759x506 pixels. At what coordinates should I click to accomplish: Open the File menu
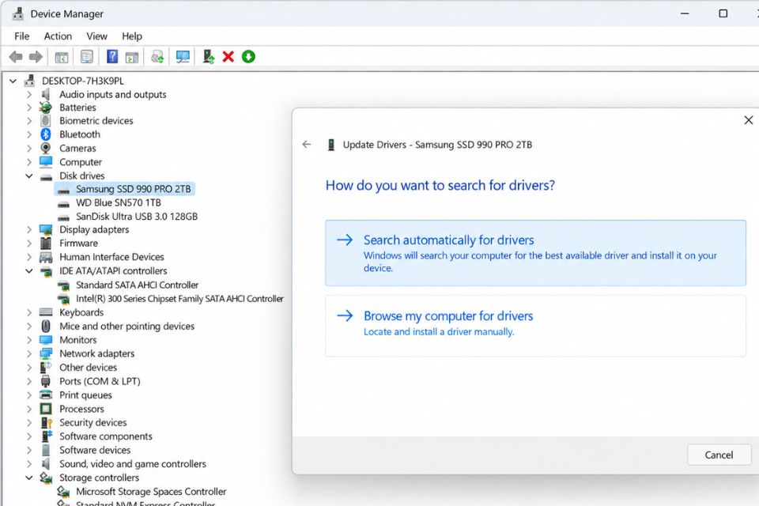22,36
